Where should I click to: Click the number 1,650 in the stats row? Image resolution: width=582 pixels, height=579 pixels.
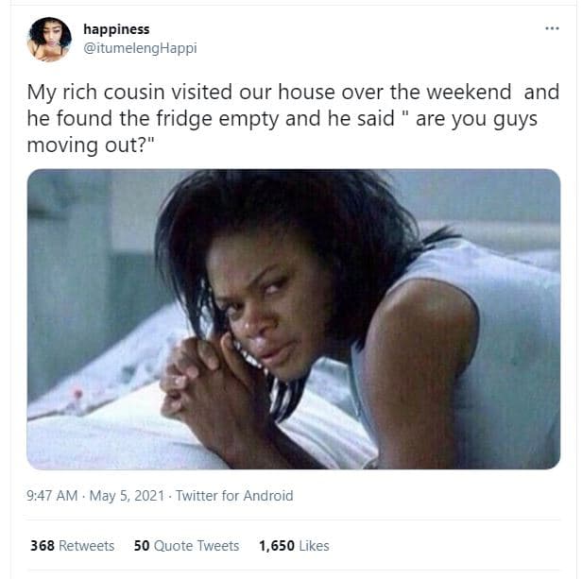(277, 546)
